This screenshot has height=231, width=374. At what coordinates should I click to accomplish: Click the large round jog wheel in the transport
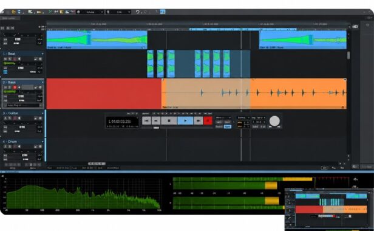click(274, 121)
